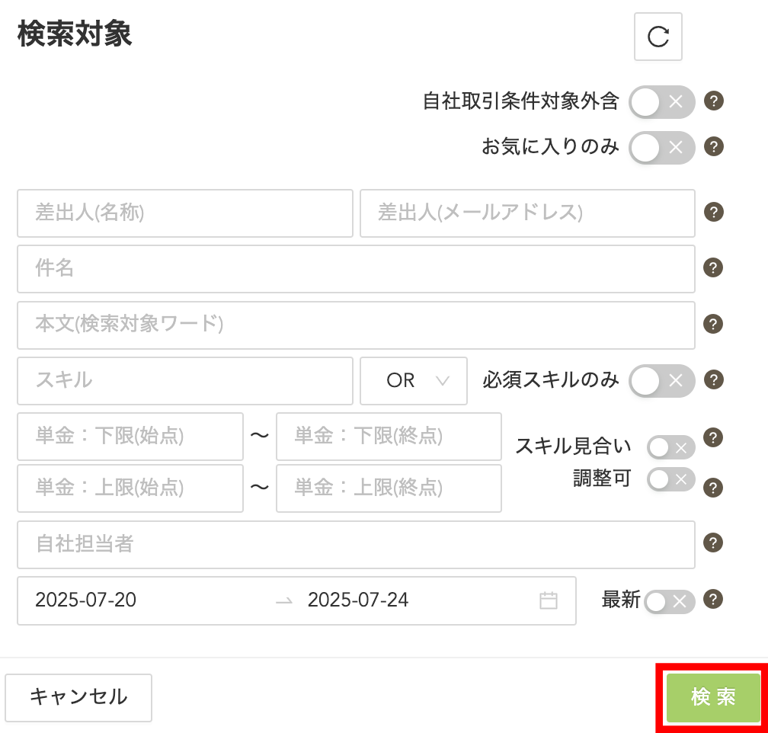768x733 pixels.
Task: Focus the 本文(検索対象ワード) input field
Action: click(x=356, y=325)
